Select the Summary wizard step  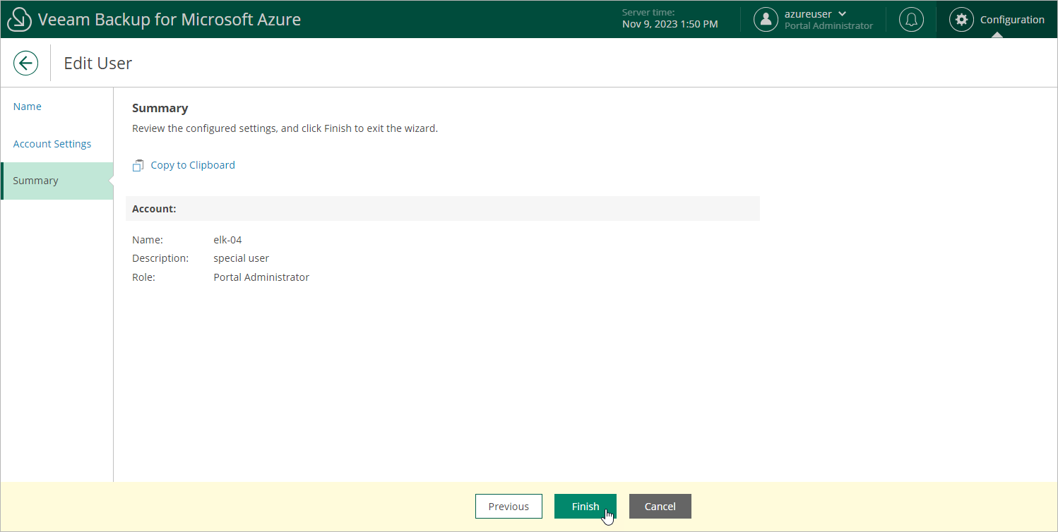57,181
